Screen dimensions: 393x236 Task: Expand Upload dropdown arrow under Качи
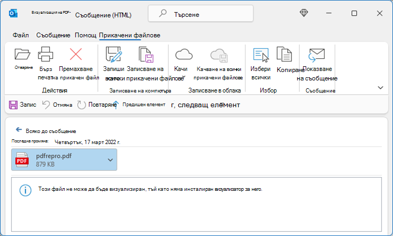[x=184, y=76]
